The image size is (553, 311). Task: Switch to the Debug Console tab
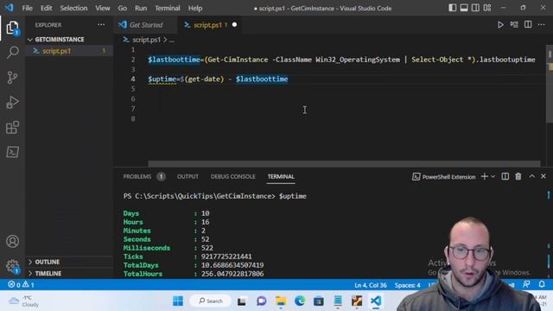coord(232,176)
